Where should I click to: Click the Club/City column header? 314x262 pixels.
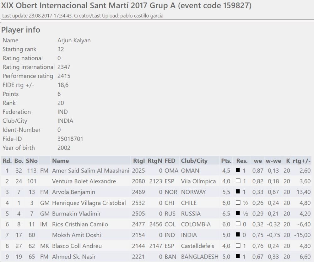(x=194, y=161)
